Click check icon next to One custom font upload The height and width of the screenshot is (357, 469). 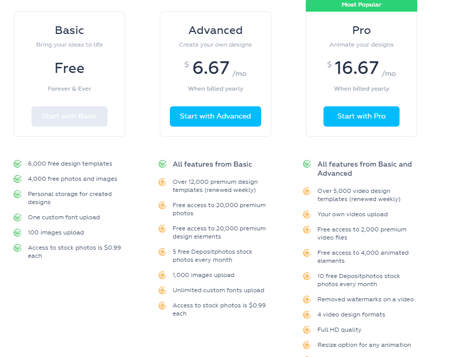tap(18, 217)
